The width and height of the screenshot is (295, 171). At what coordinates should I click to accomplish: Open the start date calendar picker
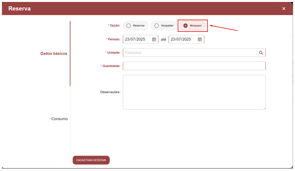154,39
